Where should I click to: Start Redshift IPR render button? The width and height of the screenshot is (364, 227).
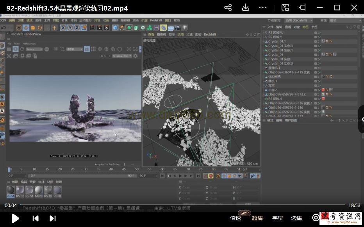tap(16, 49)
